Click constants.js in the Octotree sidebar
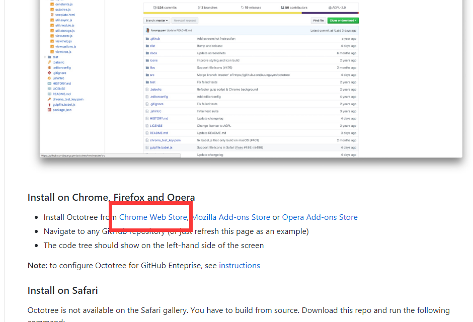This screenshot has width=473, height=322. 63,4
